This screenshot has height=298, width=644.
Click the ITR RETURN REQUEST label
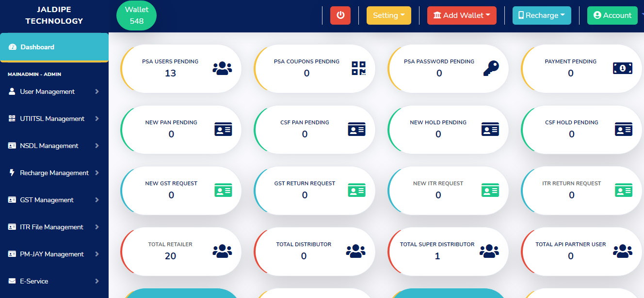coord(572,183)
